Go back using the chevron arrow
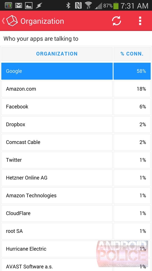This screenshot has height=271, width=152. pyautogui.click(x=3, y=21)
